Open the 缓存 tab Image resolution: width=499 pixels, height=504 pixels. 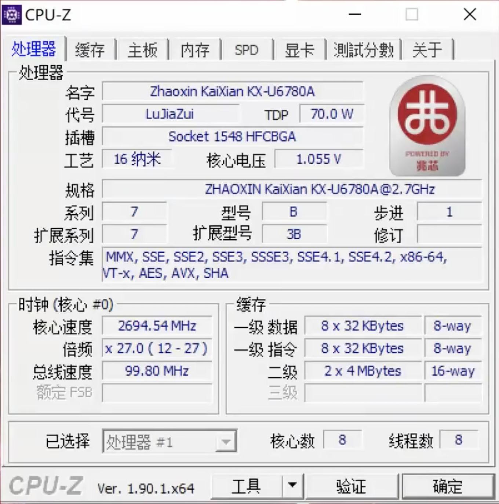pyautogui.click(x=90, y=50)
